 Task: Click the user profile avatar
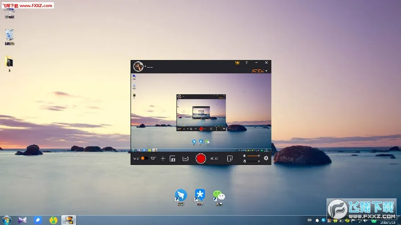click(x=138, y=66)
